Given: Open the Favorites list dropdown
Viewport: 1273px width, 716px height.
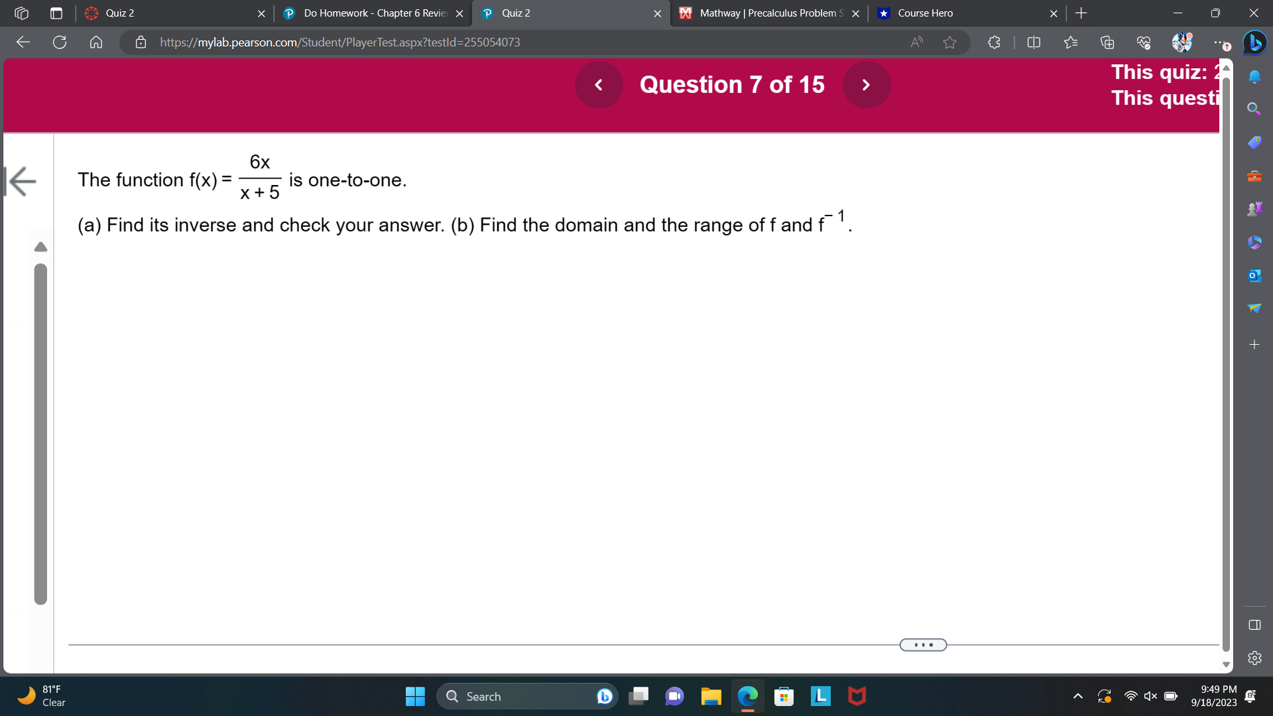Looking at the screenshot, I should click(1070, 42).
